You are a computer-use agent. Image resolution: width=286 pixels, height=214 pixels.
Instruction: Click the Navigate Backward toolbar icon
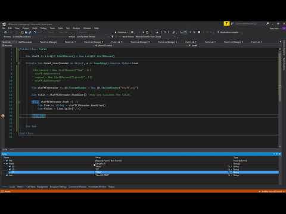pos(5,32)
